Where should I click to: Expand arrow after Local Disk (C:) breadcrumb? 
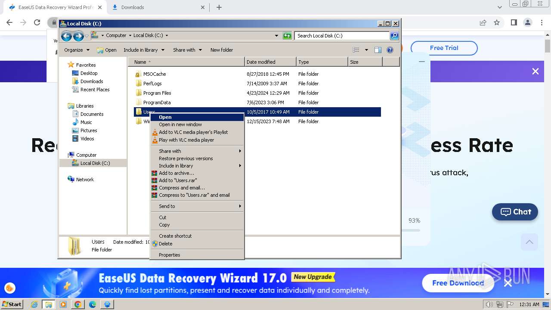coord(167,36)
